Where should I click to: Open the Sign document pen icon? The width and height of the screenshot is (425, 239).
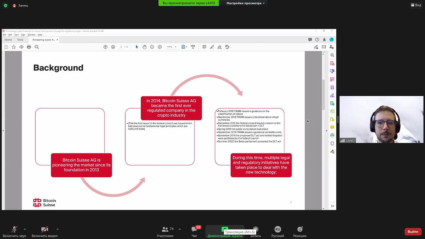click(x=220, y=47)
